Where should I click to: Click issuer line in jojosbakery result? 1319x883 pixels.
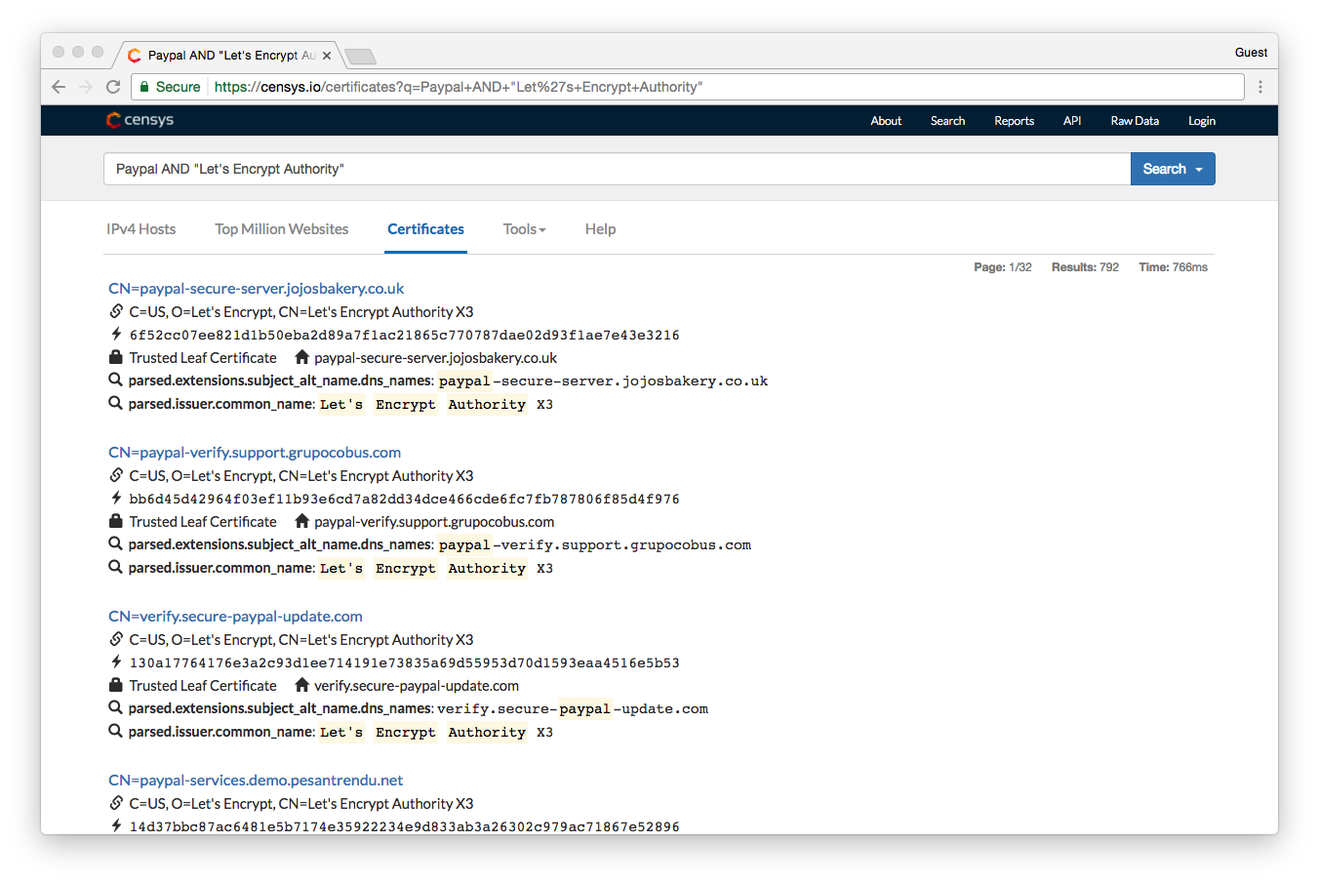(x=301, y=312)
